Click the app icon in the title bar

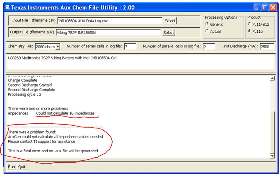coord(7,7)
